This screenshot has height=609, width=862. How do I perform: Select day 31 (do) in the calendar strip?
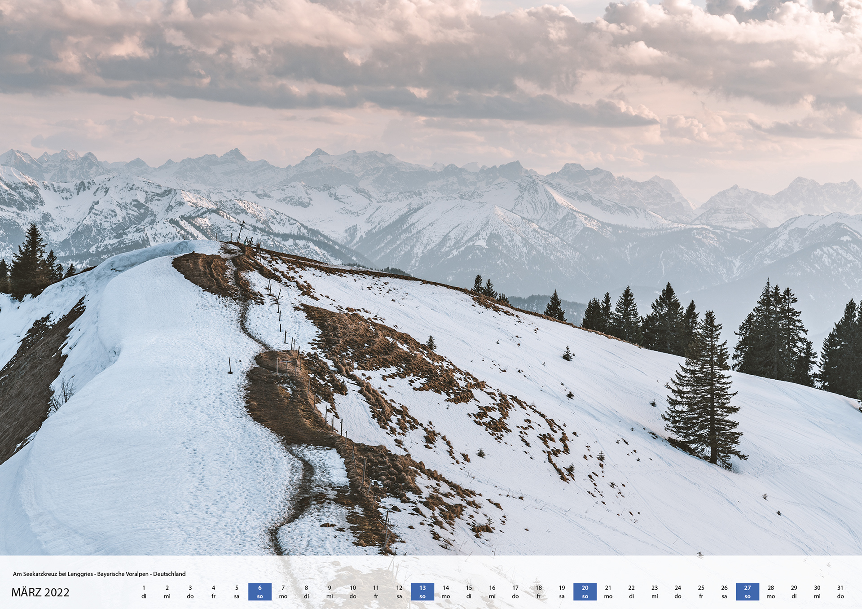pyautogui.click(x=840, y=592)
